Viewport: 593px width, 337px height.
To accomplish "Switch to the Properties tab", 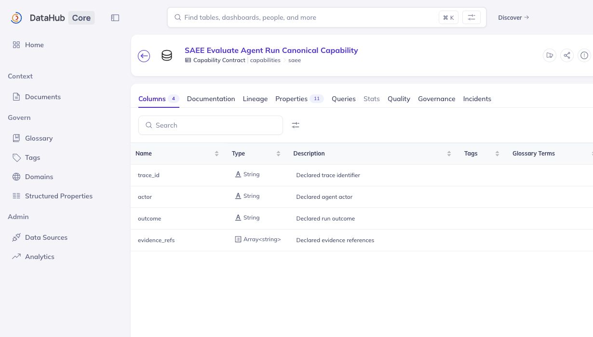I will (x=299, y=99).
